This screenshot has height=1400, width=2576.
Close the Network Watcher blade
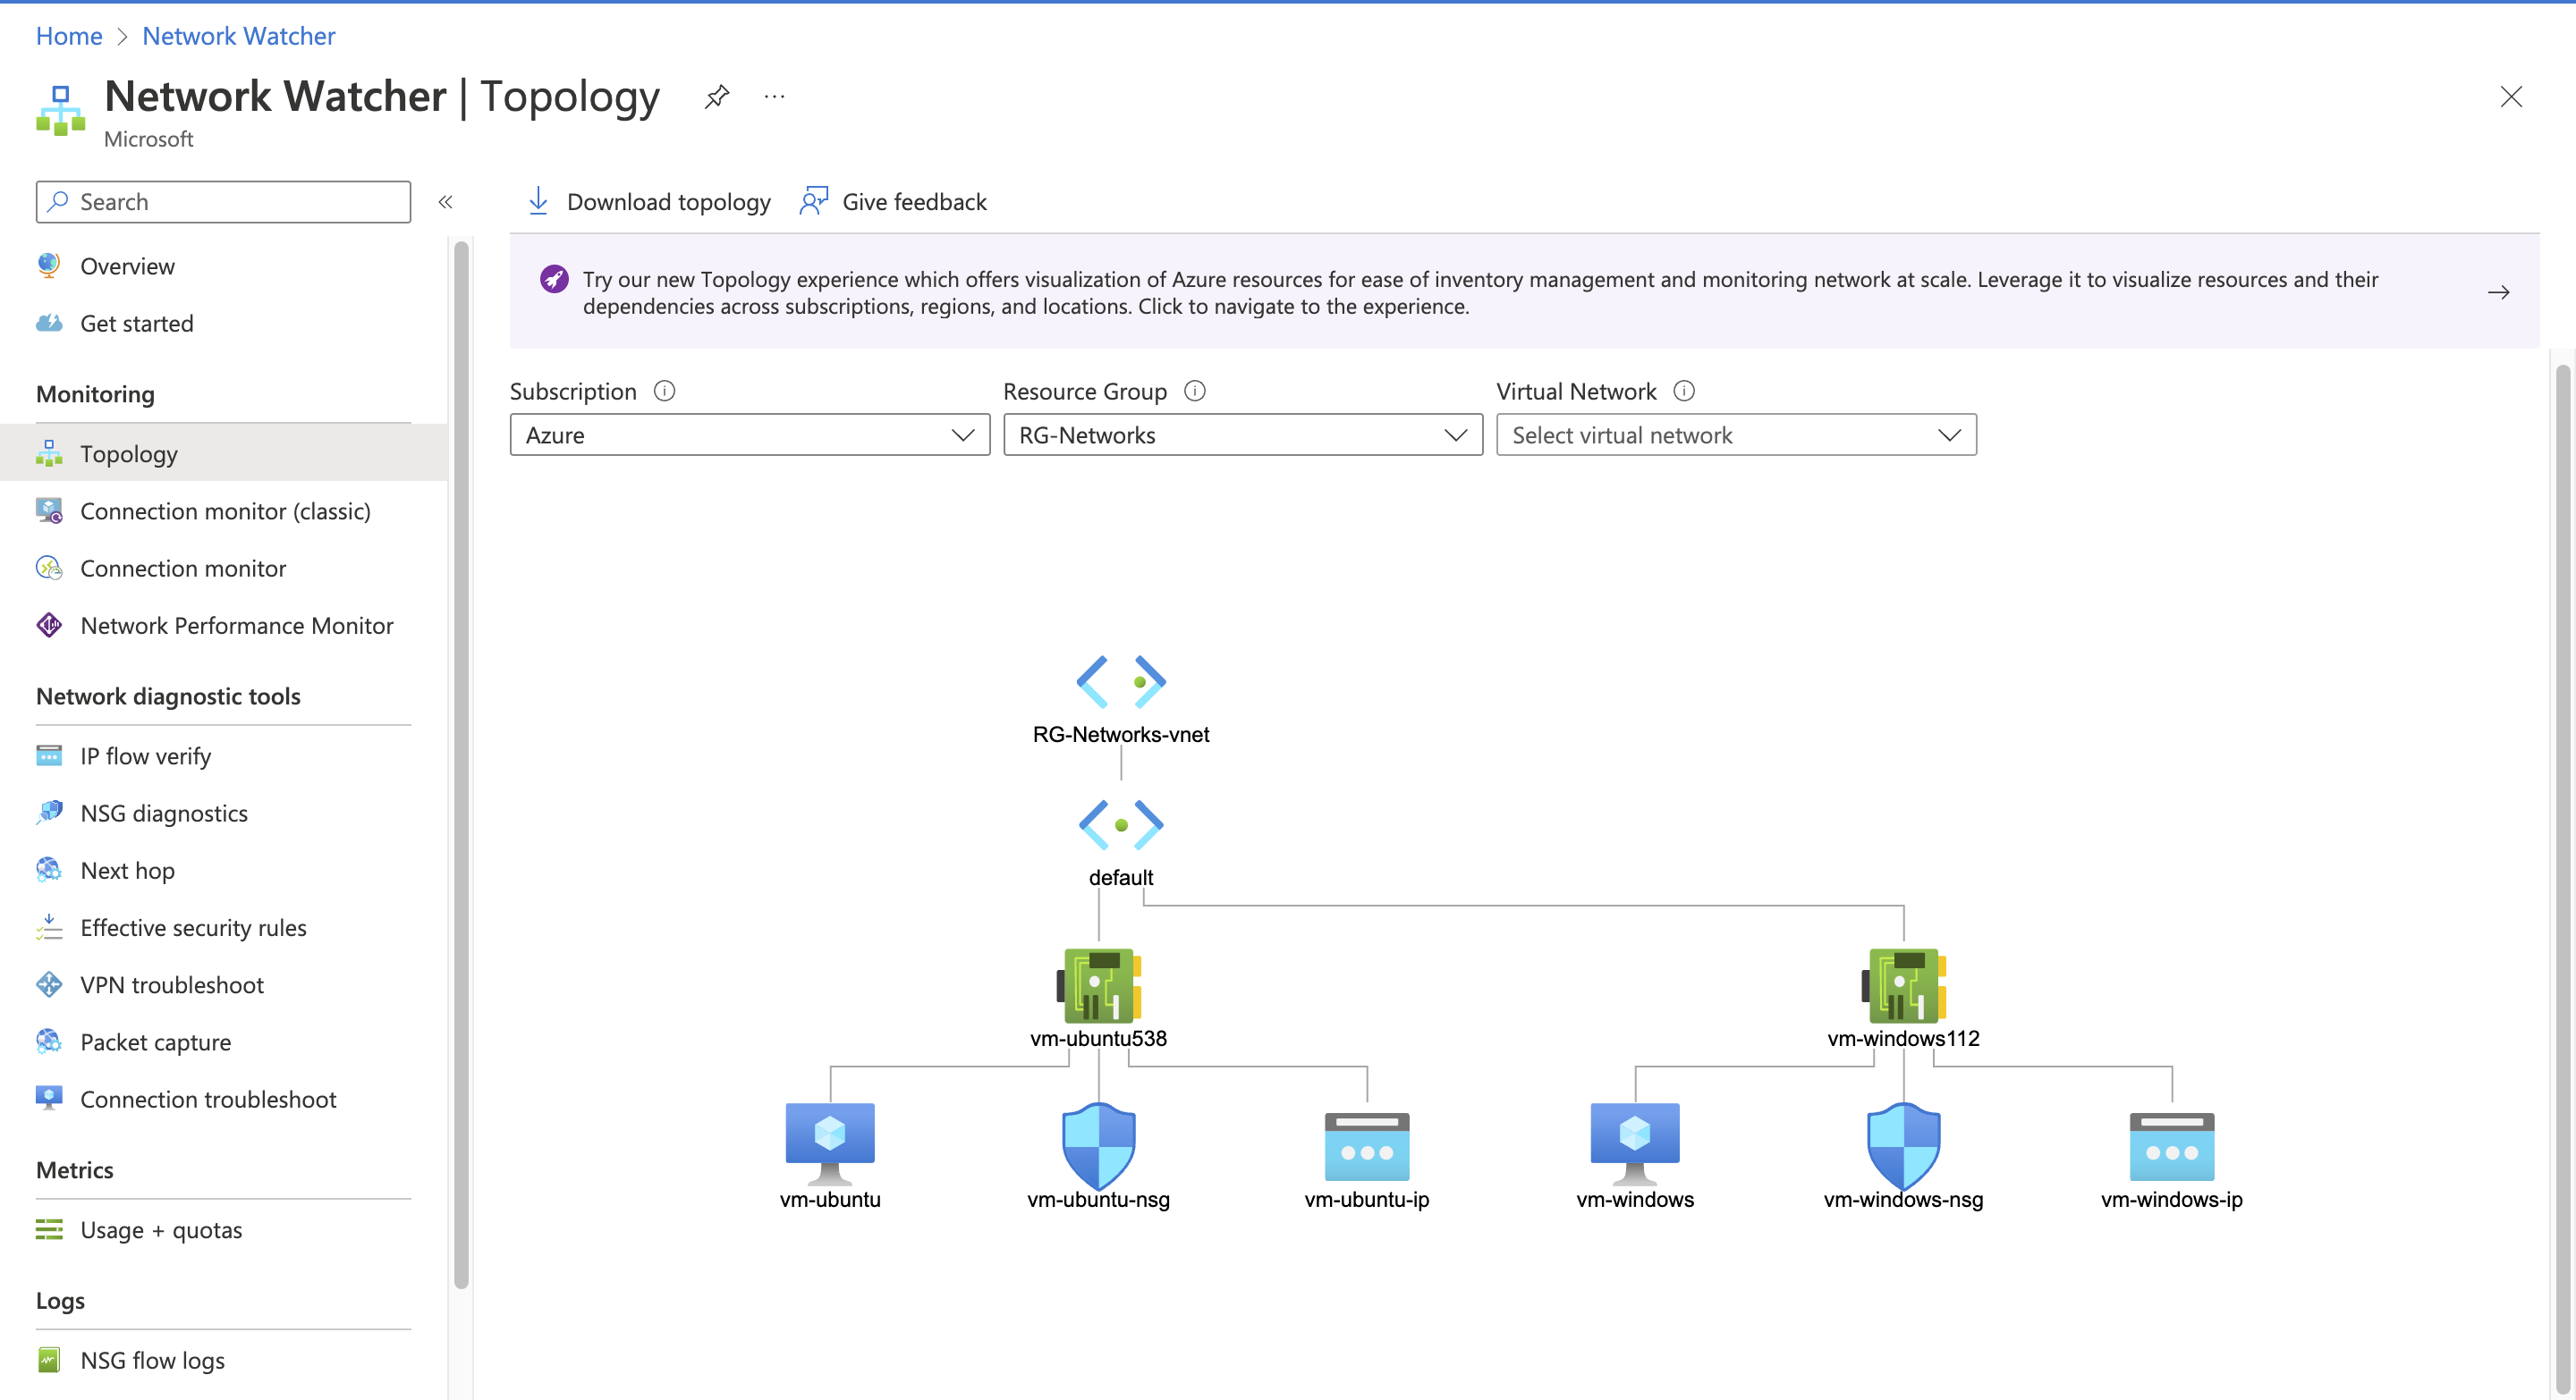[x=2511, y=96]
